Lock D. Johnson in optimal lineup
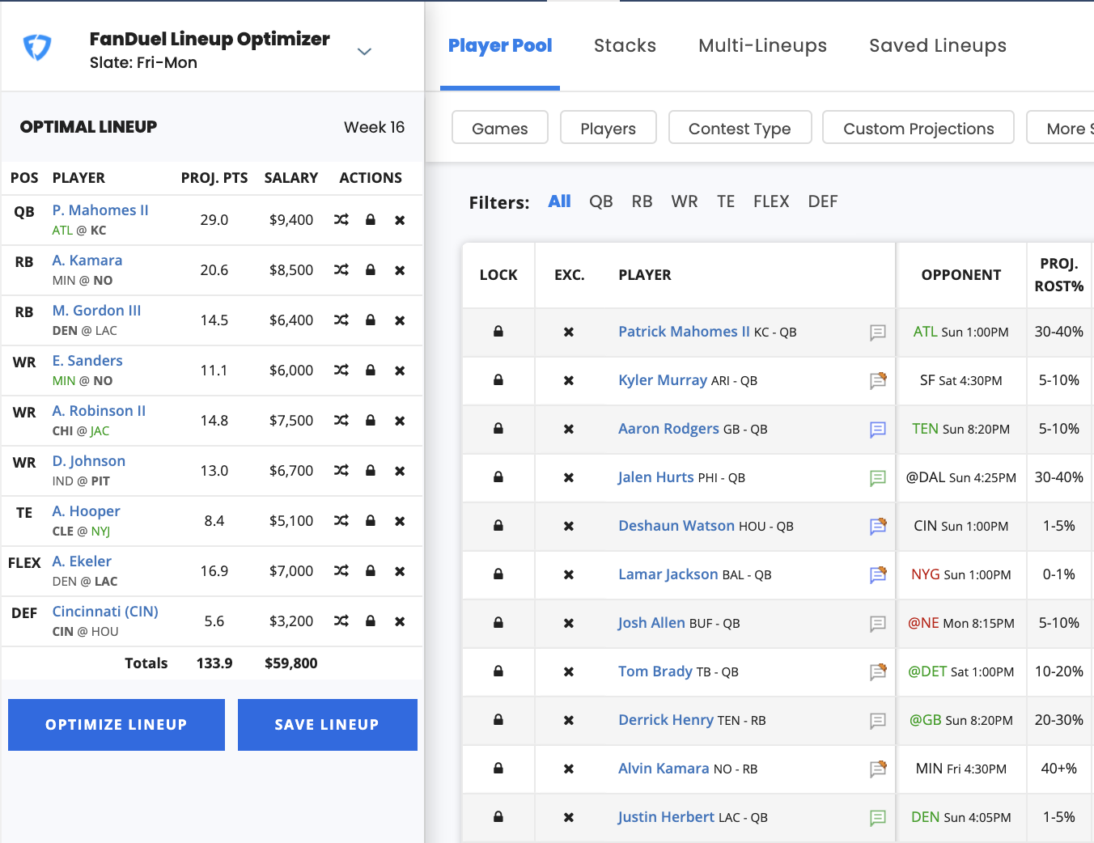This screenshot has height=843, width=1094. (x=371, y=470)
